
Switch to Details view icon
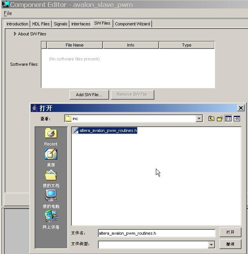237,119
